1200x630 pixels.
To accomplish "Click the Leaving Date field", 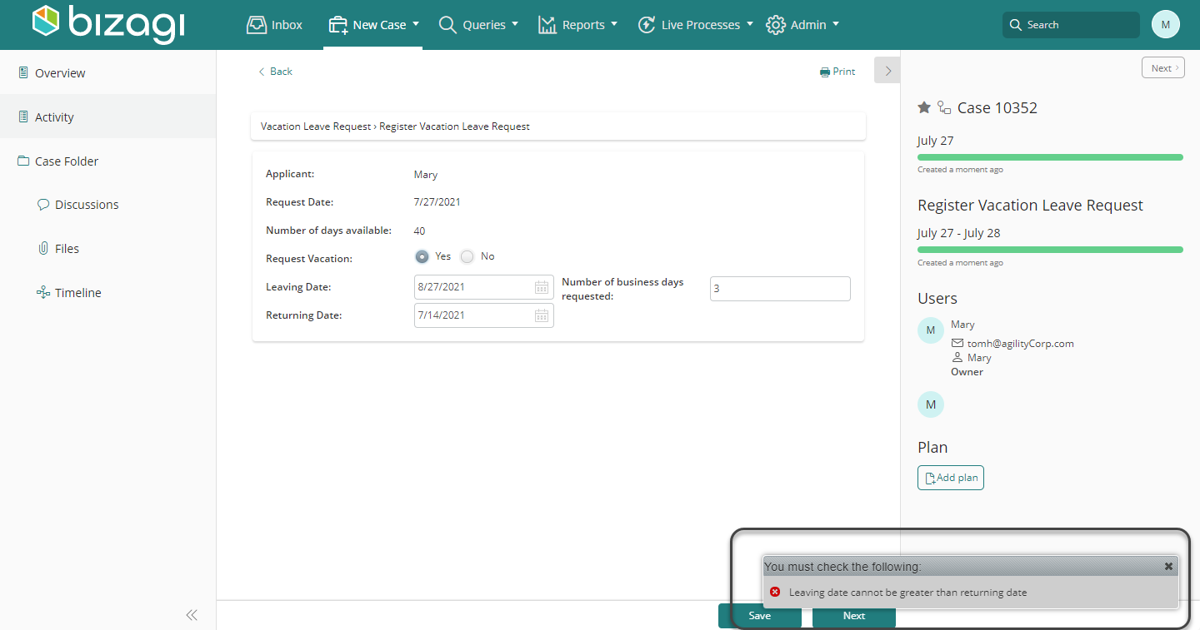I will click(484, 287).
